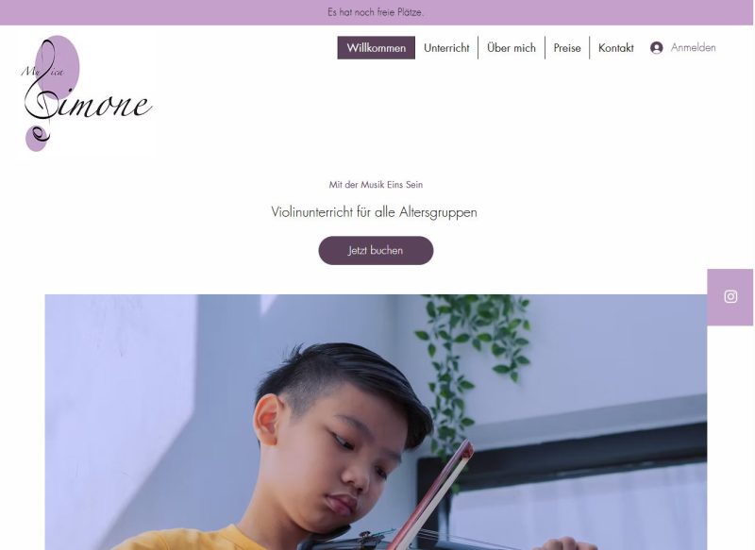Open the Preise page
This screenshot has height=550, width=755.
coord(567,47)
